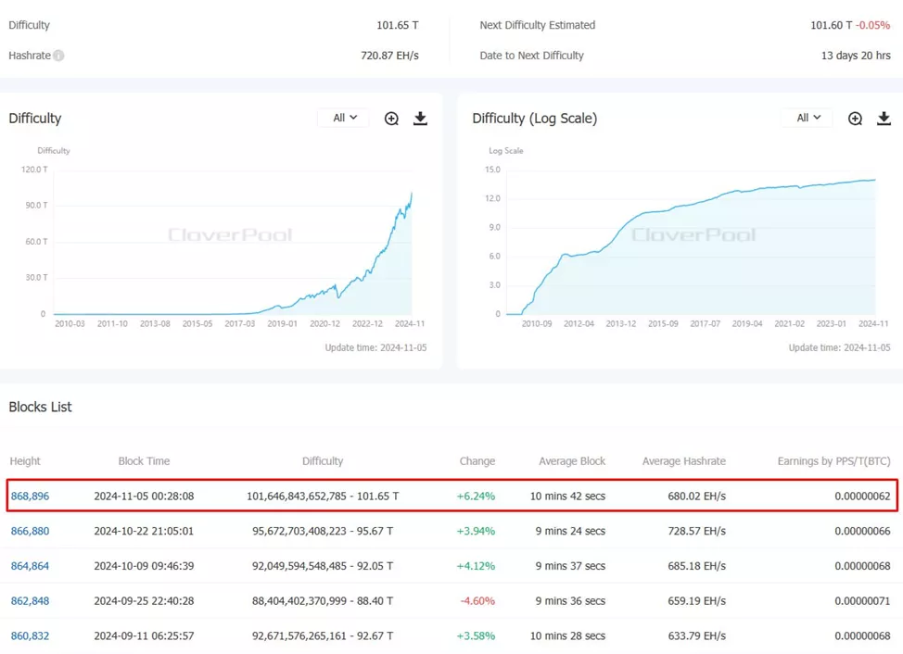Image resolution: width=903 pixels, height=654 pixels.
Task: Click the Average Hashrate column header
Action: coord(683,461)
